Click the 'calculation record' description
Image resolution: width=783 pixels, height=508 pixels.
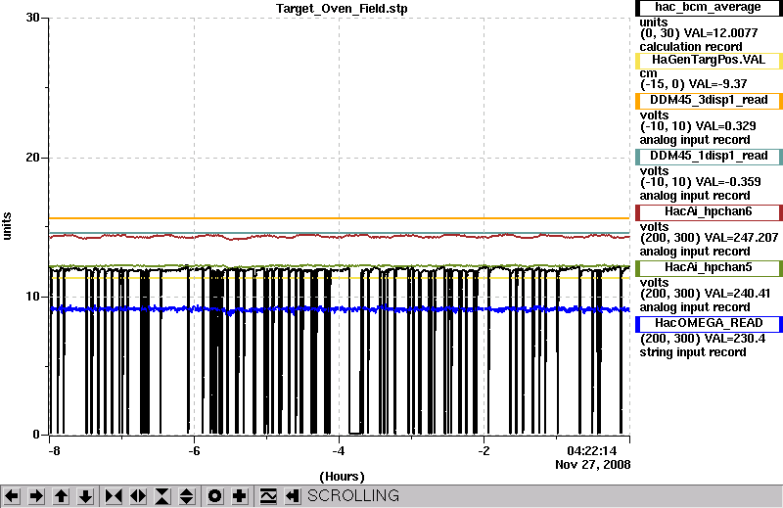point(691,47)
